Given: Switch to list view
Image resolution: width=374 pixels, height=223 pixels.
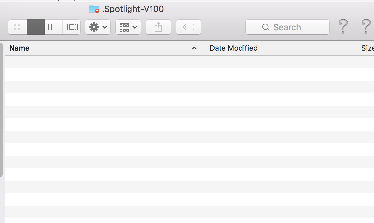Looking at the screenshot, I should coord(35,27).
